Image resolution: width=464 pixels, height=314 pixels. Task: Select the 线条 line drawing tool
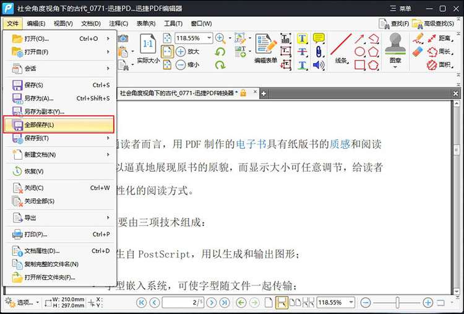pos(341,49)
